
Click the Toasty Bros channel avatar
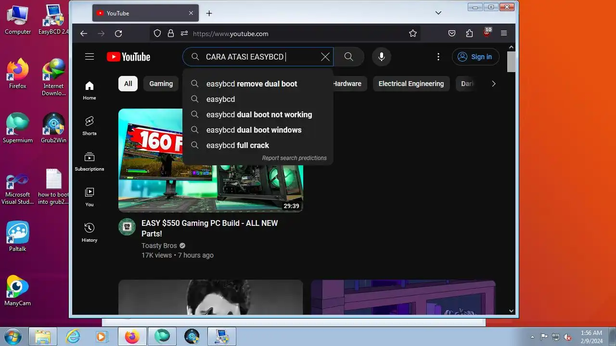(x=127, y=227)
